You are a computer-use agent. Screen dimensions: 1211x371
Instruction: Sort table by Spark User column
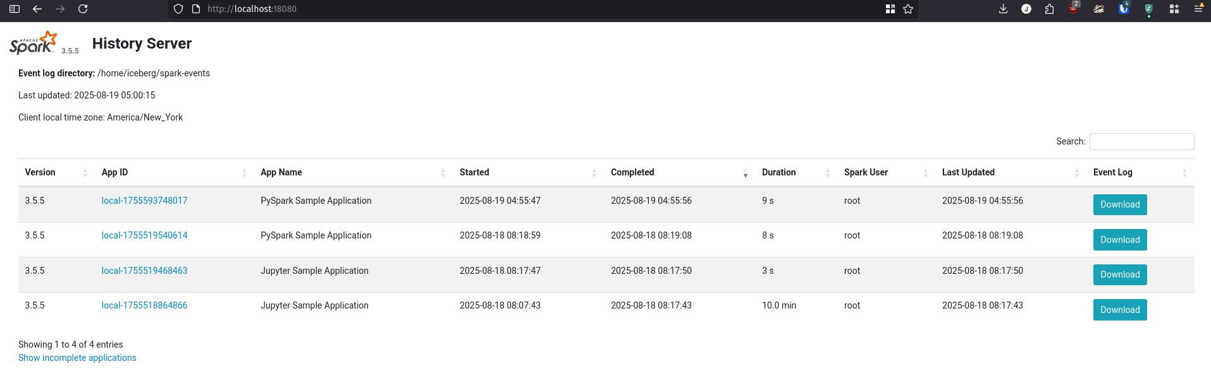coord(866,172)
